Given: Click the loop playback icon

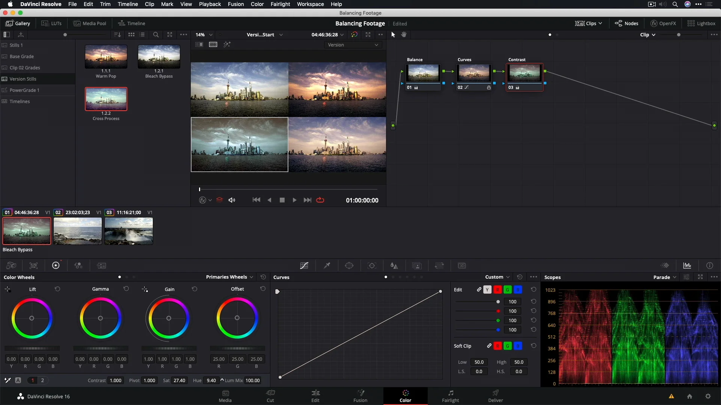Looking at the screenshot, I should coord(320,200).
